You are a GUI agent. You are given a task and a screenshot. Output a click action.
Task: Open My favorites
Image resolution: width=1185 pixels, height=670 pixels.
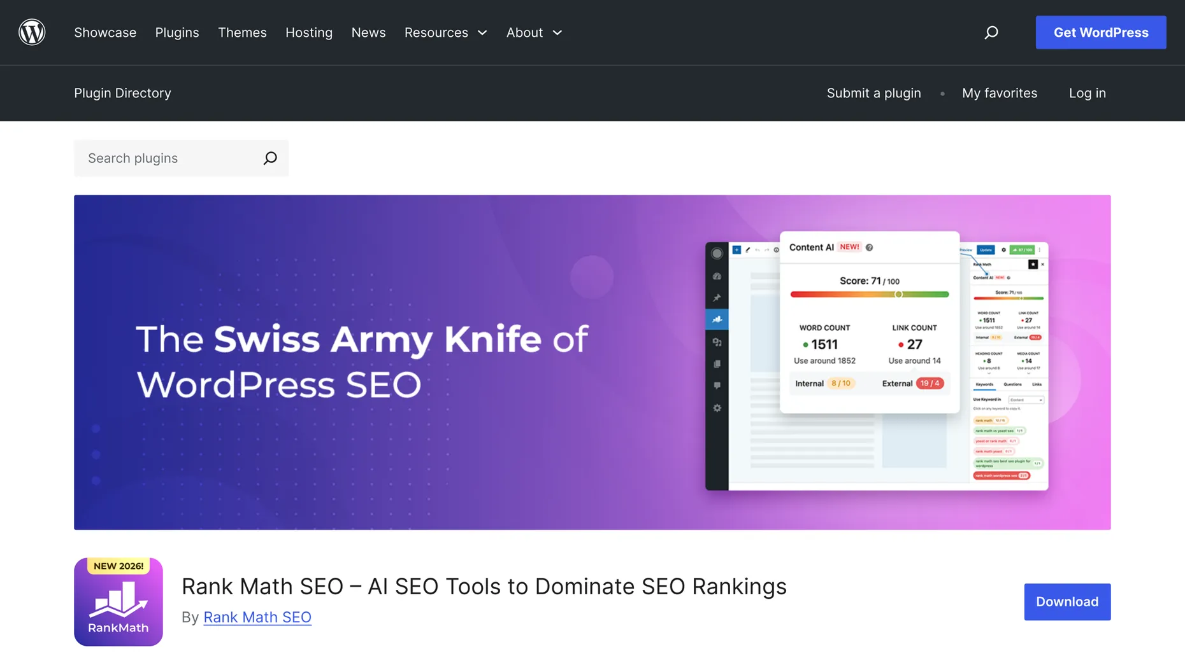tap(1000, 93)
